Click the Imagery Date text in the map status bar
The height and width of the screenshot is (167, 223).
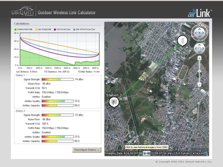(x=122, y=153)
